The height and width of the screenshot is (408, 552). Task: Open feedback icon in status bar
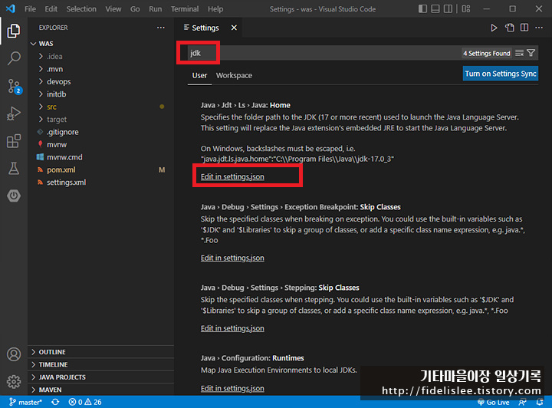pyautogui.click(x=522, y=402)
